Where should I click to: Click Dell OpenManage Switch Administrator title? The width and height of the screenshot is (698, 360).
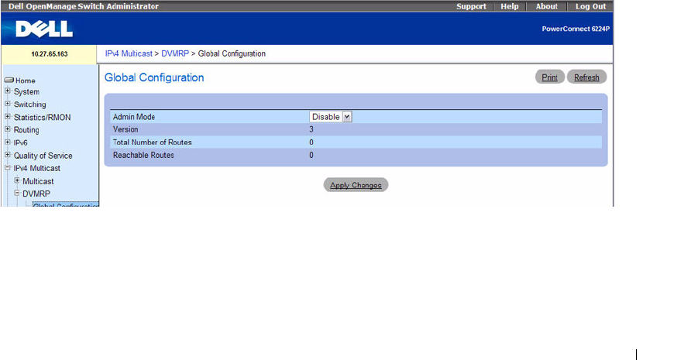(x=83, y=6)
